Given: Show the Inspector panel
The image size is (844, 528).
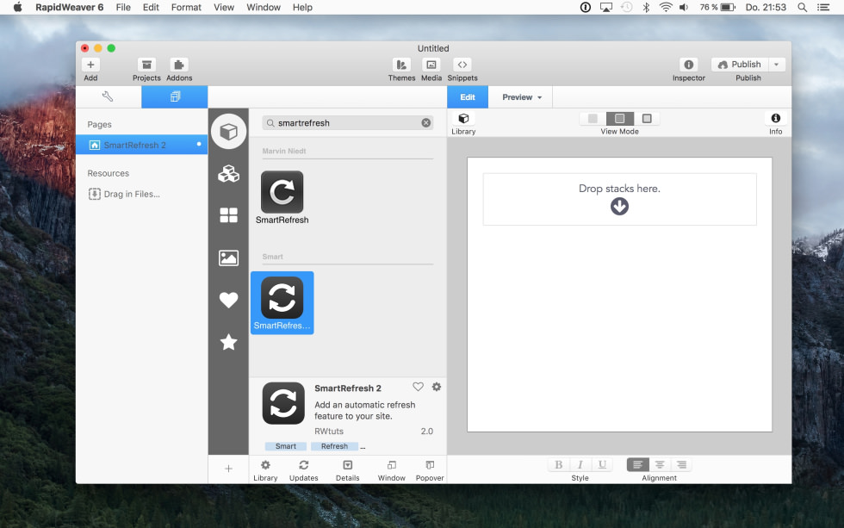Looking at the screenshot, I should pyautogui.click(x=688, y=65).
